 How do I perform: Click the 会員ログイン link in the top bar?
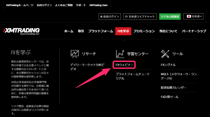tap(44, 5)
